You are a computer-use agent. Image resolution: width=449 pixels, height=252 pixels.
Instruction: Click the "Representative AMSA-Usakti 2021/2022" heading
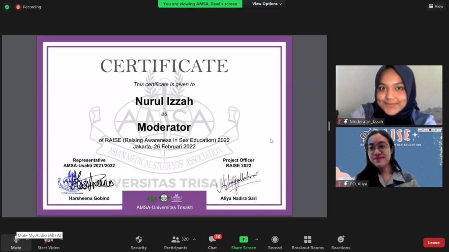pyautogui.click(x=89, y=163)
